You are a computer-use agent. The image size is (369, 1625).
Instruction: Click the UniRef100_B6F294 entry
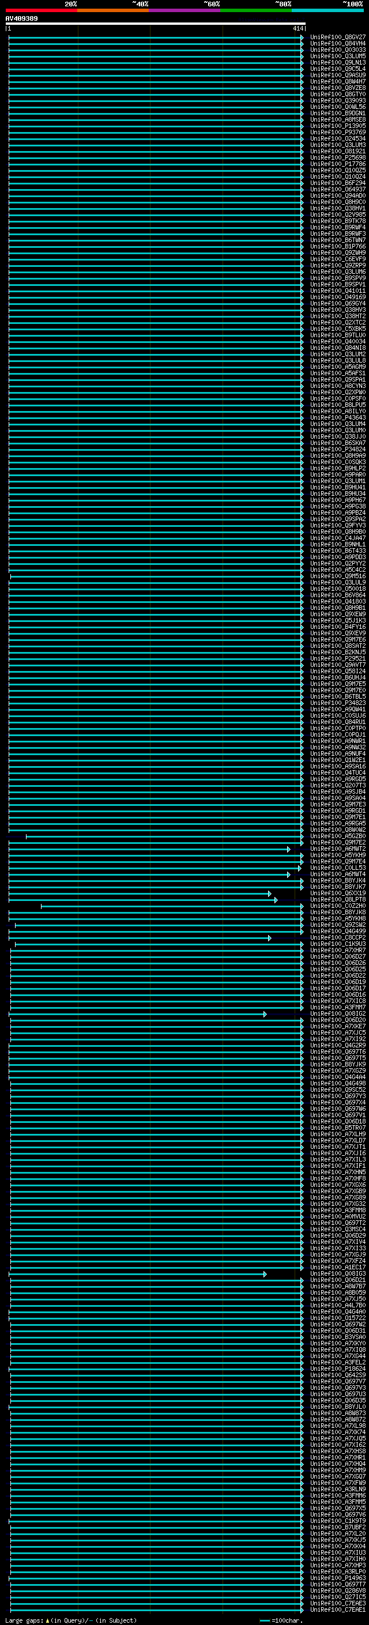click(x=337, y=183)
